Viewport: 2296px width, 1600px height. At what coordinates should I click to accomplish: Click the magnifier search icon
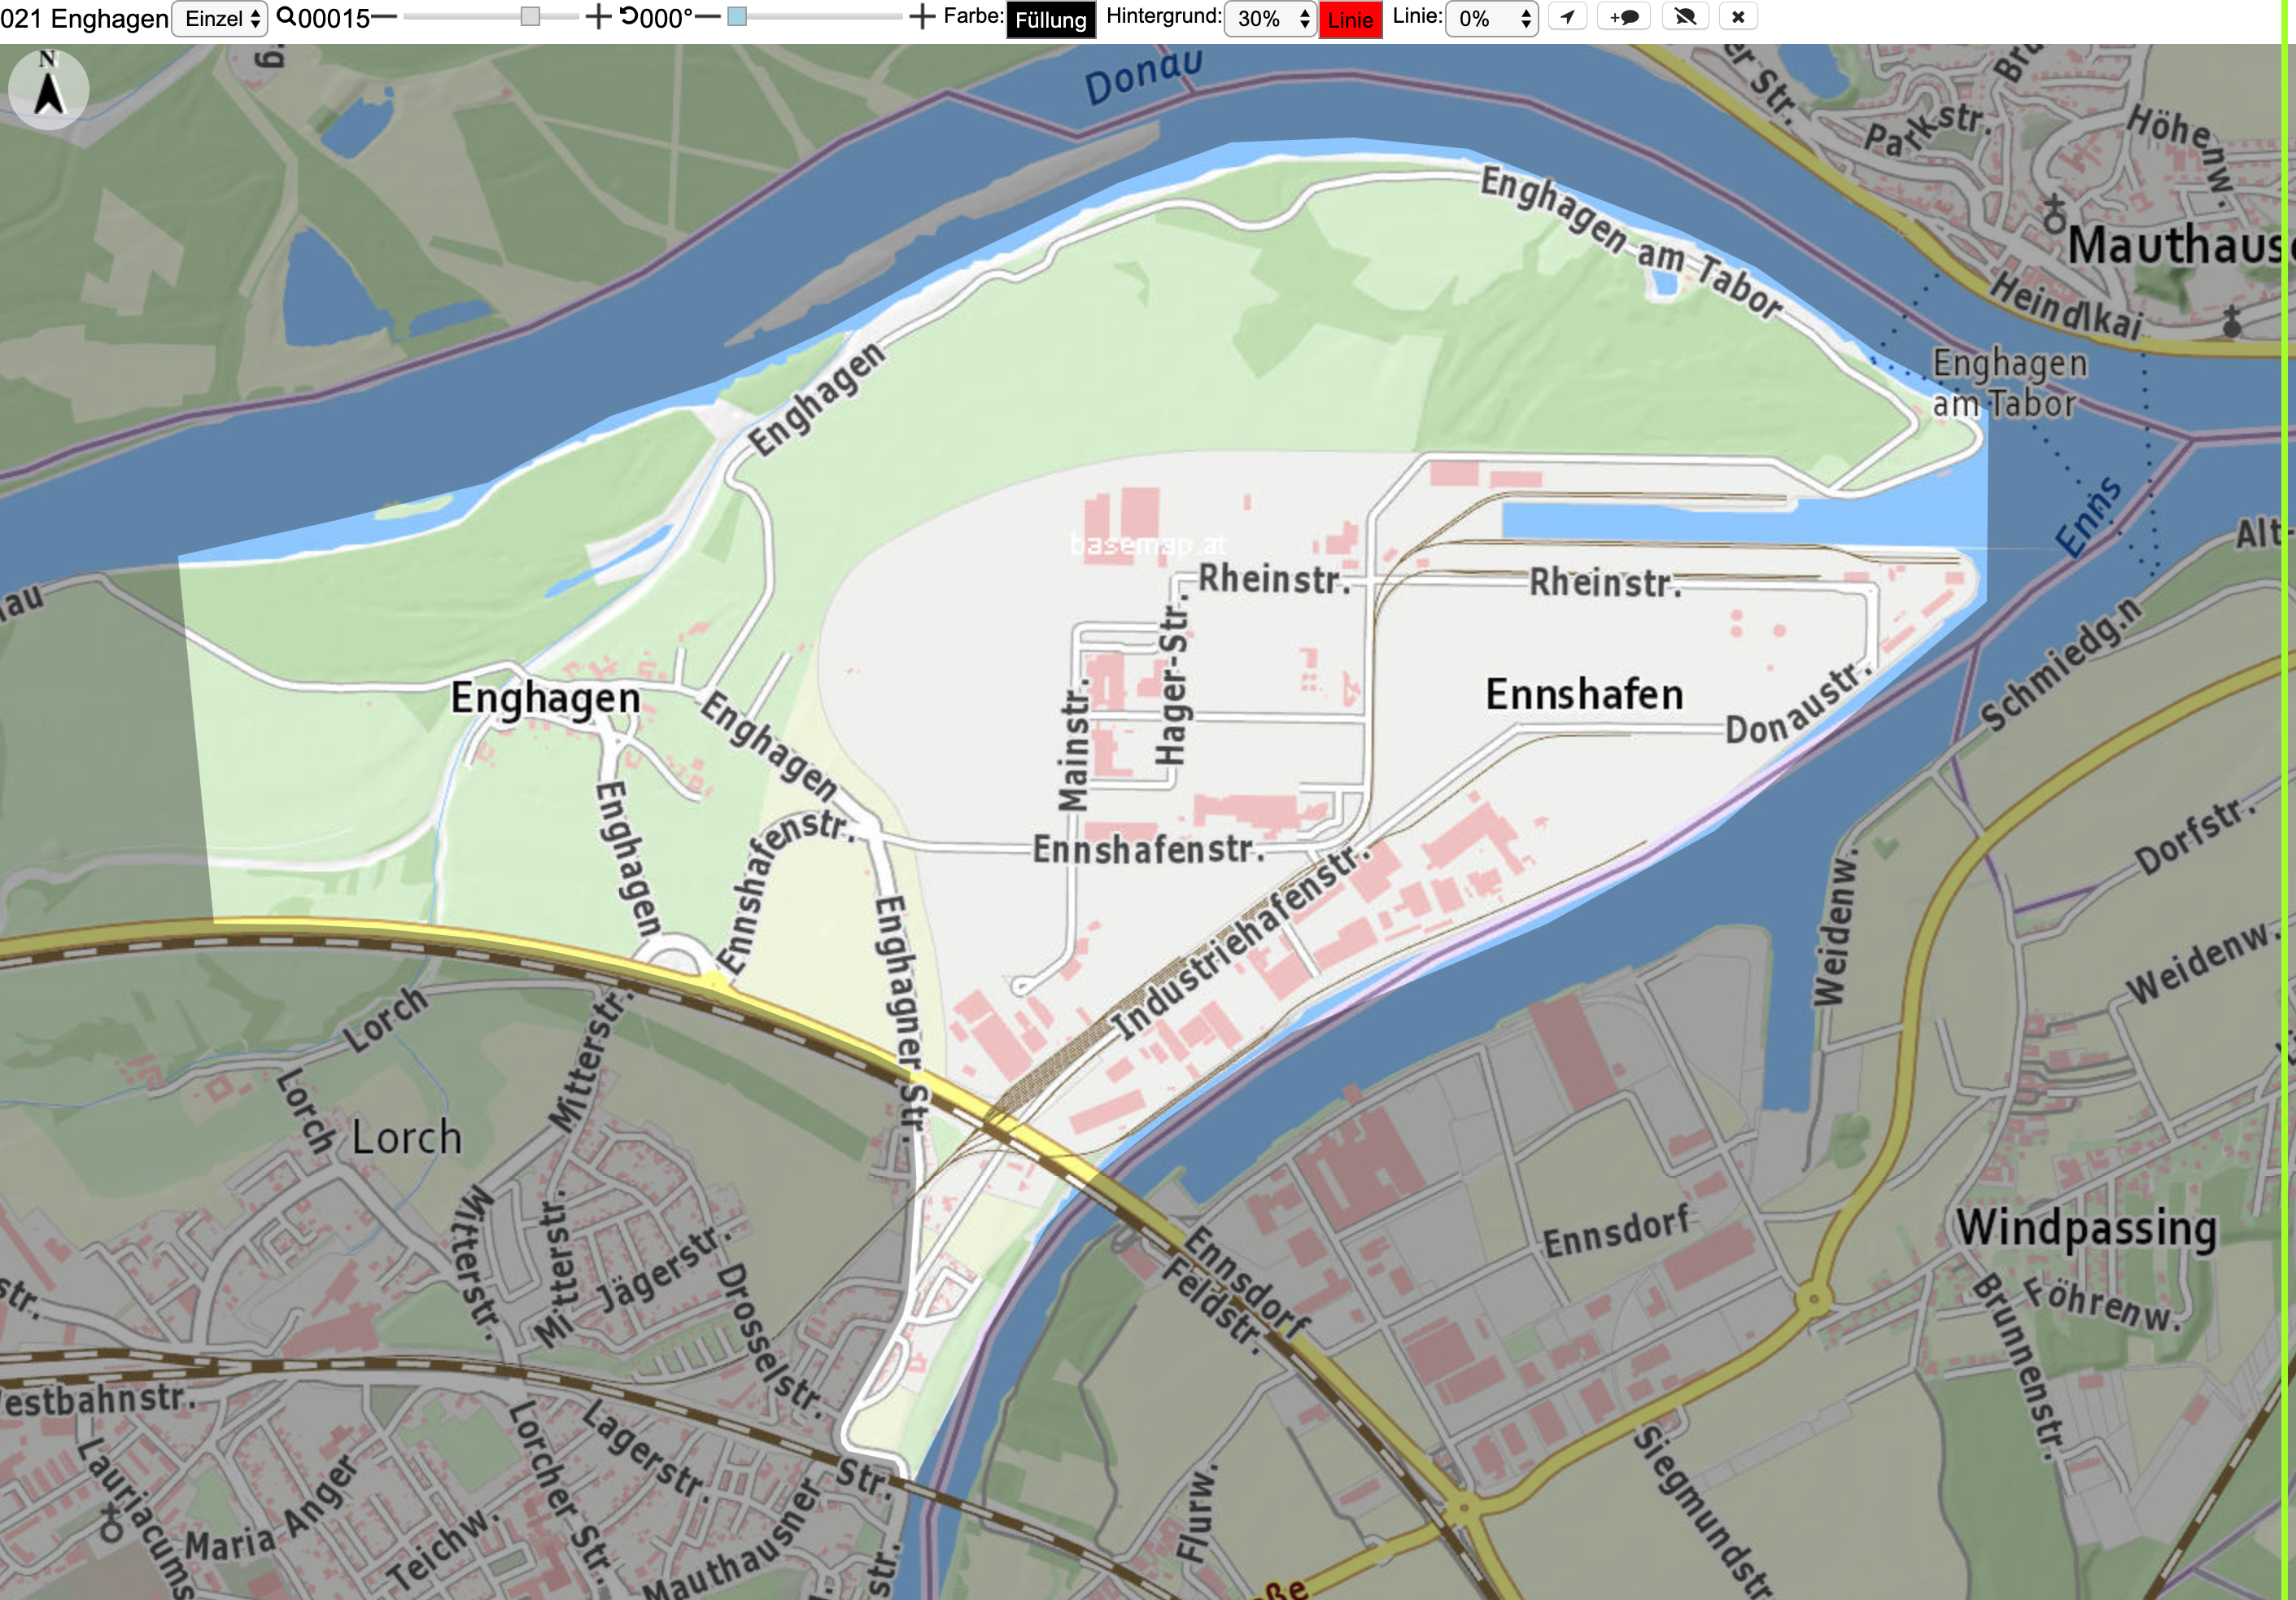click(286, 17)
